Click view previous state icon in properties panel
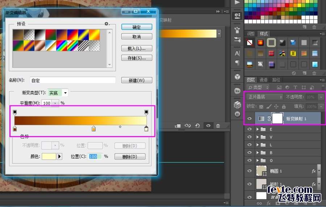This screenshot has width=326, height=207. coord(188,126)
